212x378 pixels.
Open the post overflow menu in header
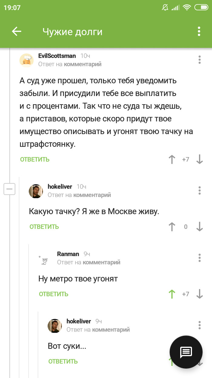pos(199,31)
